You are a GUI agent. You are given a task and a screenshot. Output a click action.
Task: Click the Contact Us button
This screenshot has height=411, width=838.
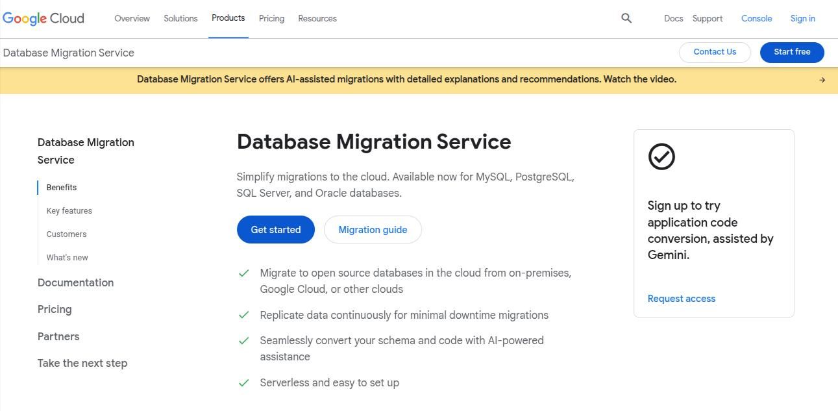click(x=715, y=52)
